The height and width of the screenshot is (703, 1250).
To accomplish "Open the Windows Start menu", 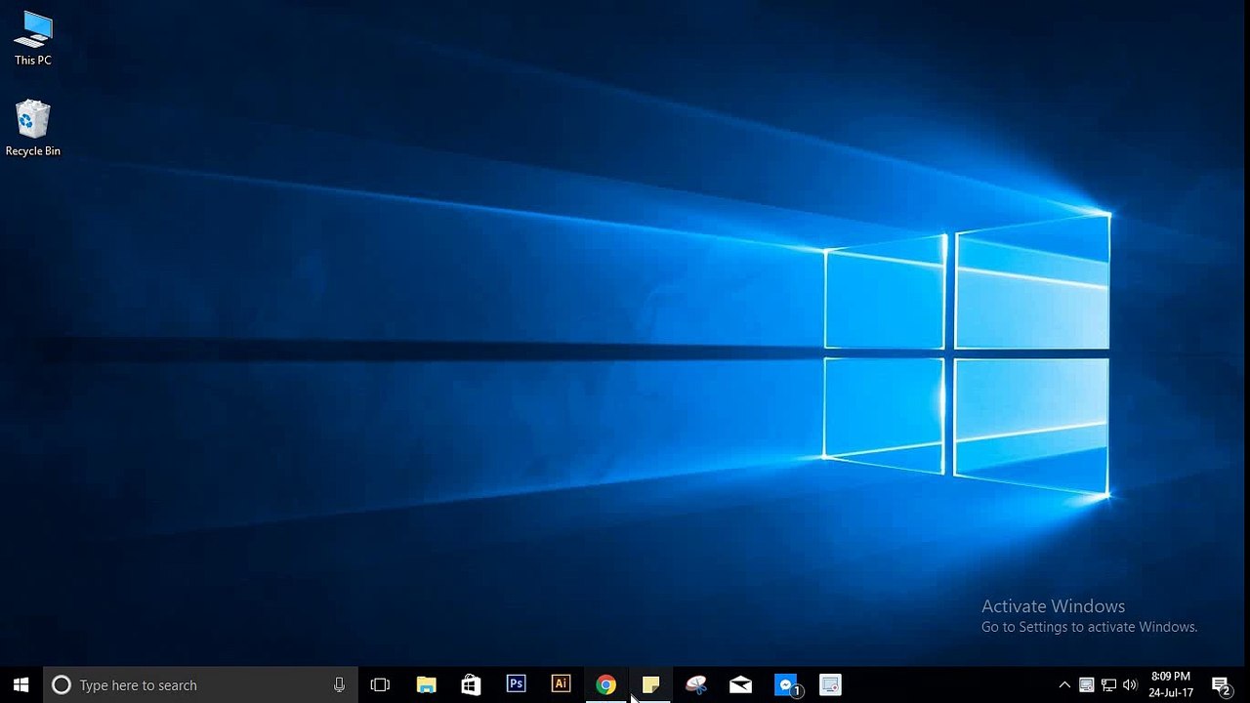I will coord(21,685).
